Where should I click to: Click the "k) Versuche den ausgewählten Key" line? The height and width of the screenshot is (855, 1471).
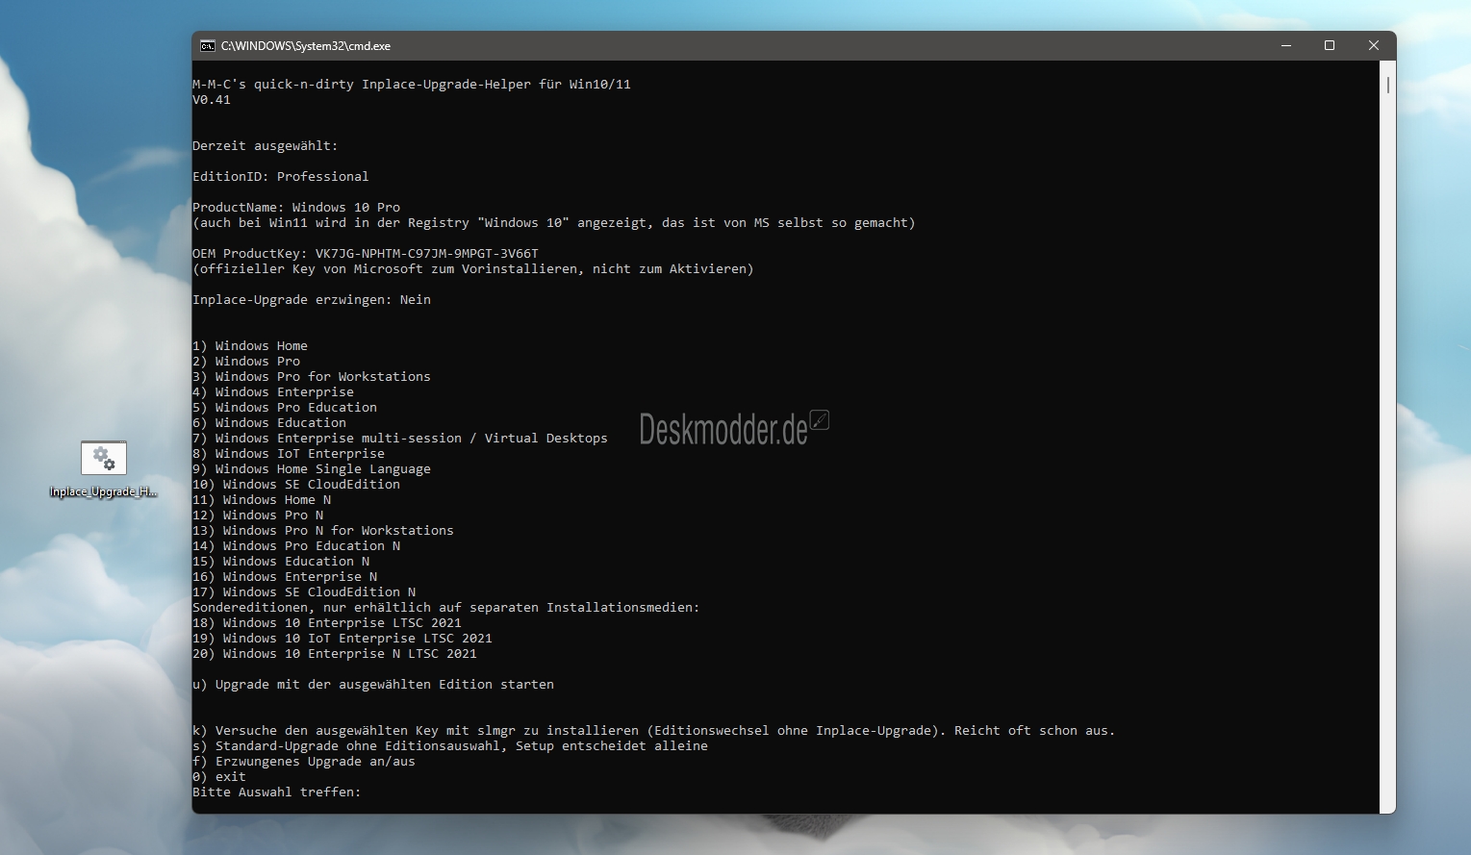tap(654, 731)
